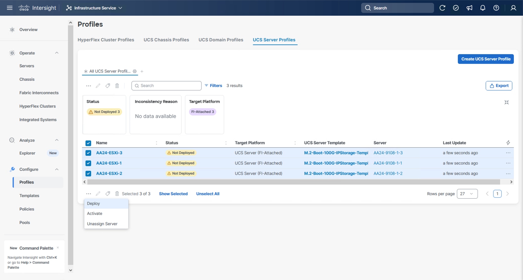The width and height of the screenshot is (523, 280).
Task: Click the bottom toolbar trash icon
Action: [117, 194]
